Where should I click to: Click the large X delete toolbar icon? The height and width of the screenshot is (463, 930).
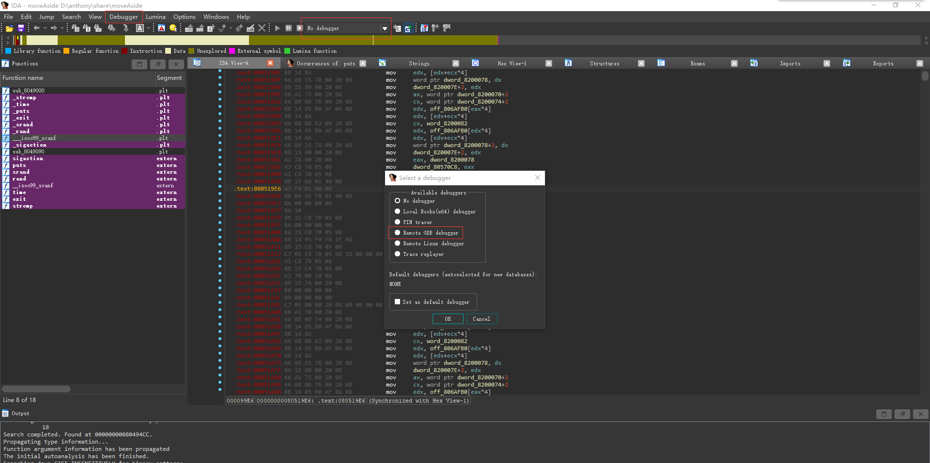[262, 28]
